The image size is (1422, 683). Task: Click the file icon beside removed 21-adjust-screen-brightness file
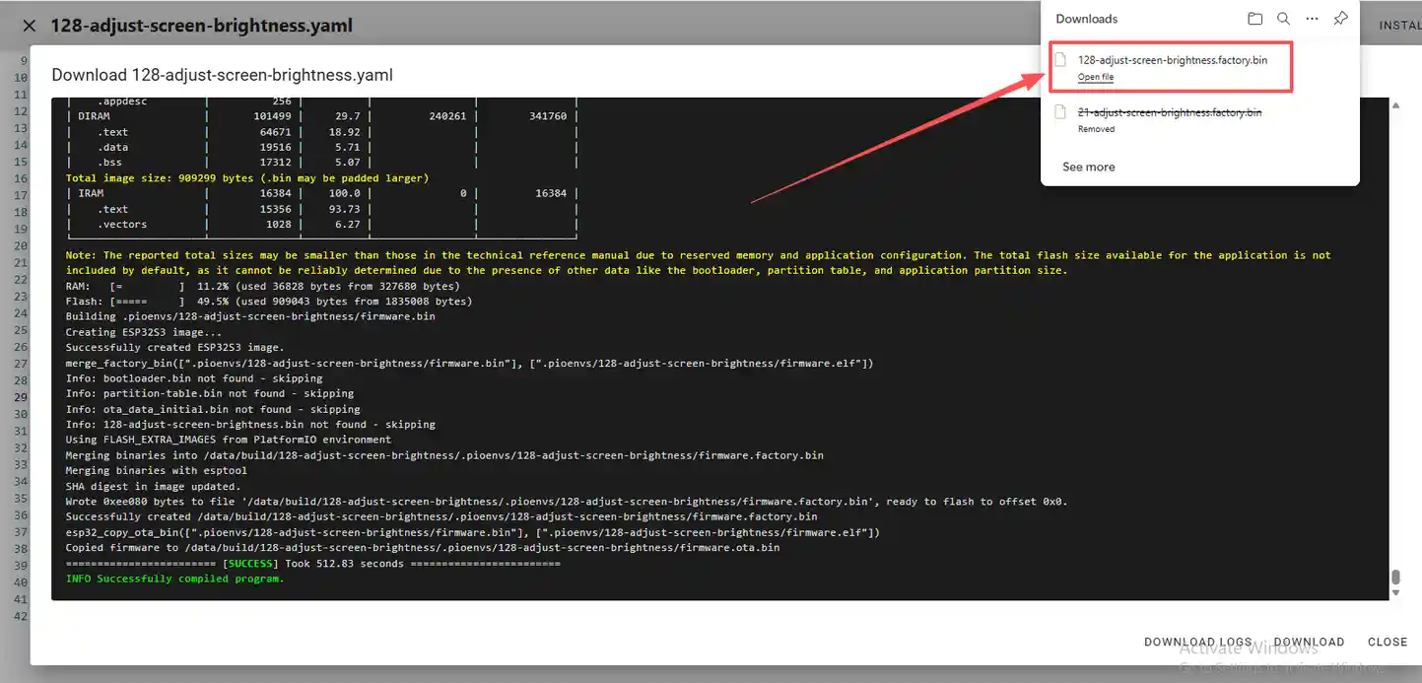[x=1061, y=112]
